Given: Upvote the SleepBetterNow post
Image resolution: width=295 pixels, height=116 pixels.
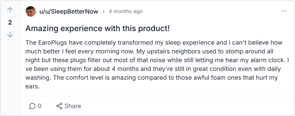Looking at the screenshot, I should click(x=10, y=10).
